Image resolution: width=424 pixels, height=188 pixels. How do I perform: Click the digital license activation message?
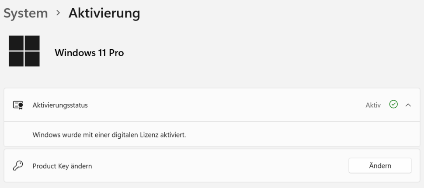[x=109, y=135]
